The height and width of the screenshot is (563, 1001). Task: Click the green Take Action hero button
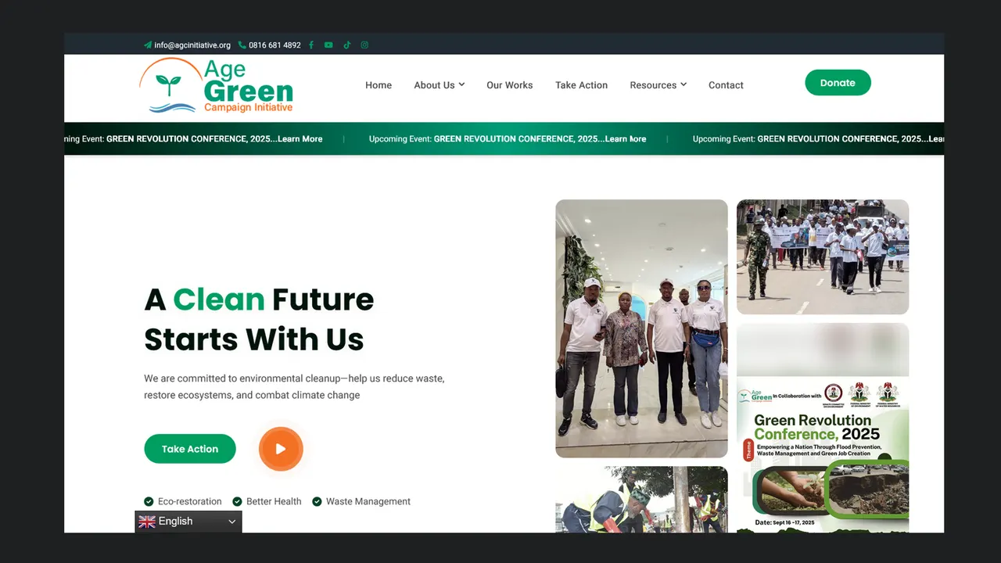point(190,449)
